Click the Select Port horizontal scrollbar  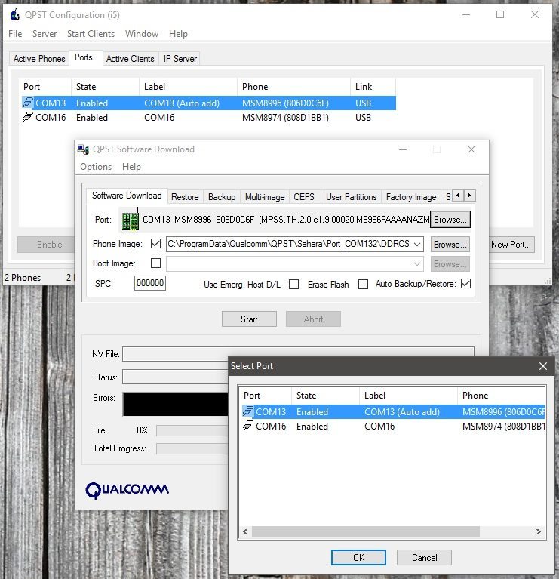(392, 532)
